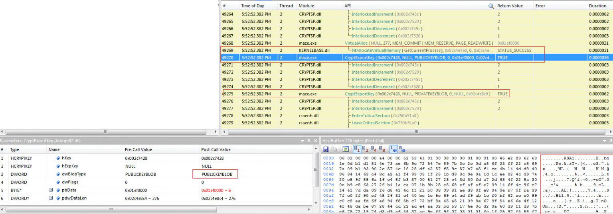Set hex grouping to 1 byte
This screenshot has width=613, height=214.
(357, 149)
